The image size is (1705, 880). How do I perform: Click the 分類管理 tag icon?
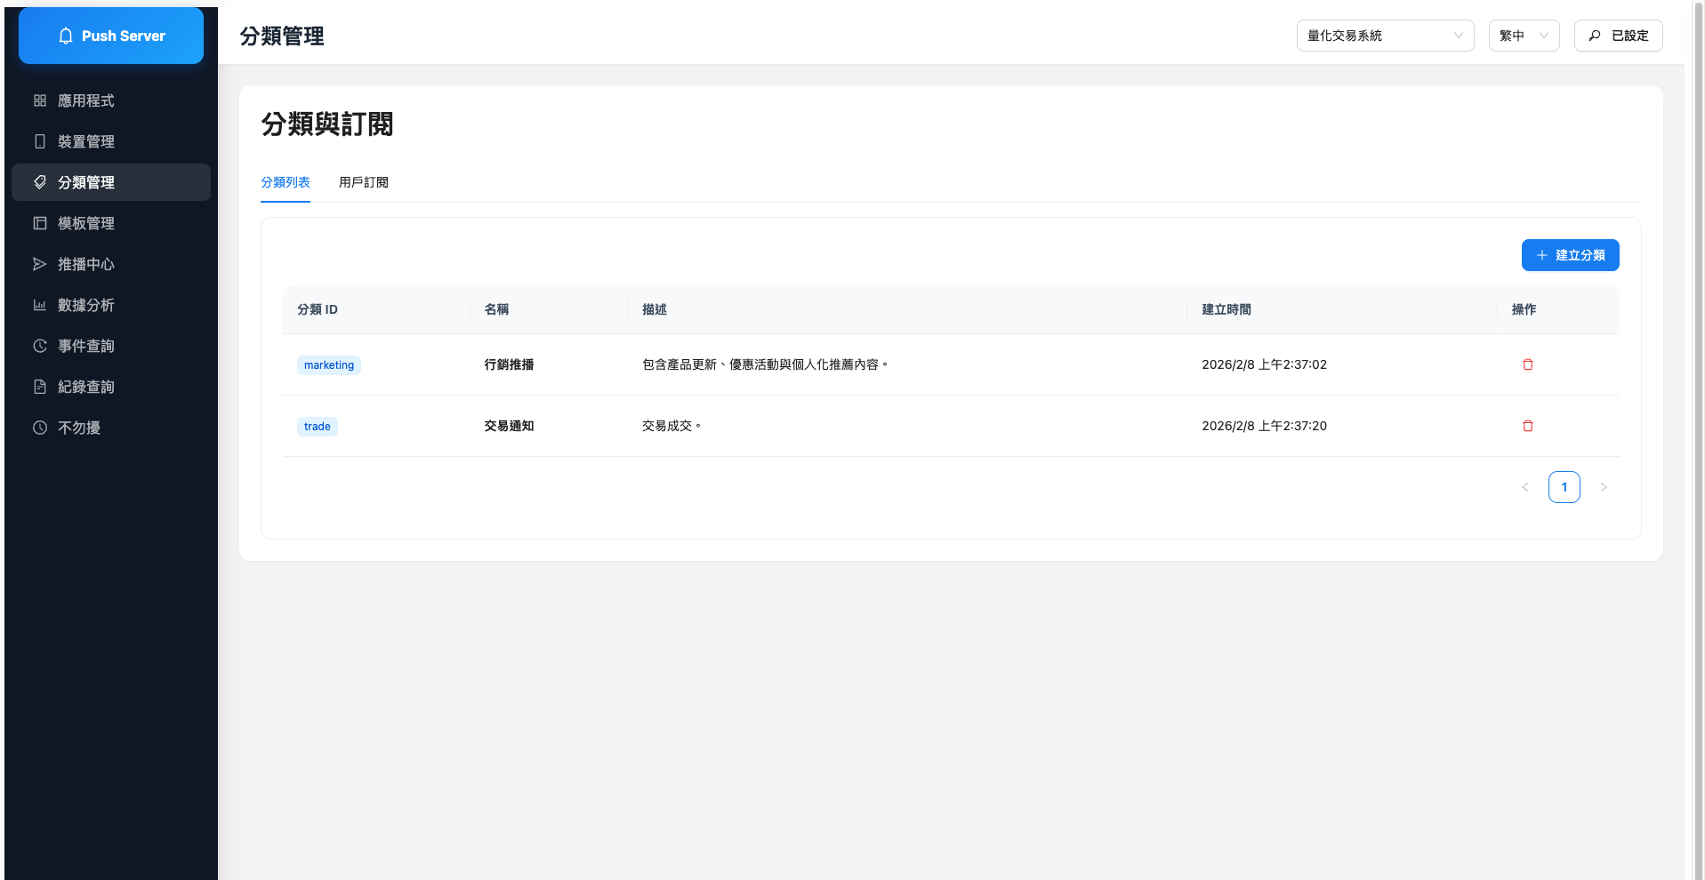(x=40, y=182)
